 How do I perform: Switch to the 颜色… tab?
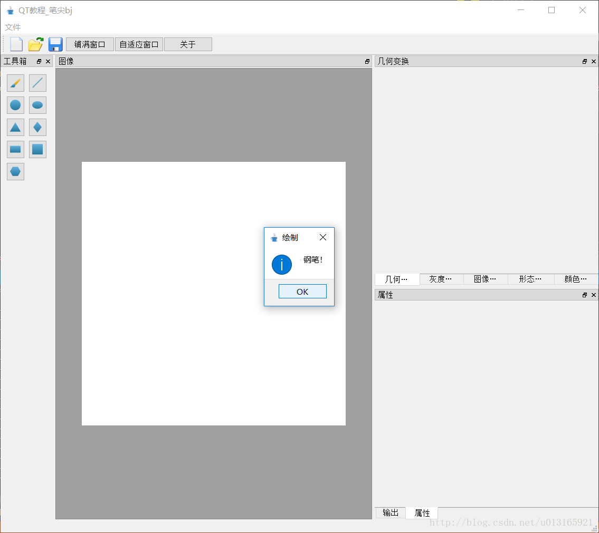coord(576,279)
